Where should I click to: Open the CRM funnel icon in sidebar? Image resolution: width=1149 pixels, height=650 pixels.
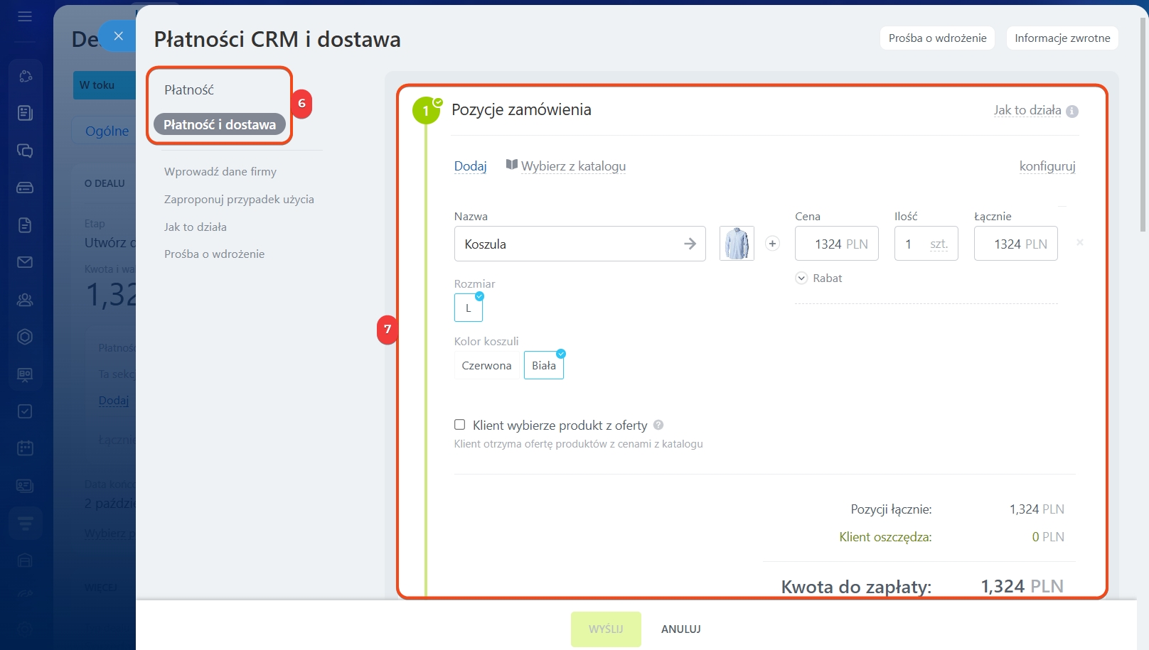[25, 524]
